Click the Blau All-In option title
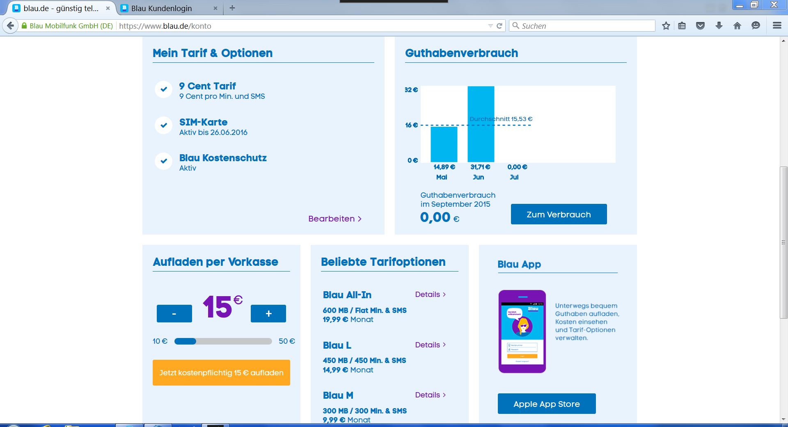This screenshot has height=427, width=788. (x=347, y=295)
